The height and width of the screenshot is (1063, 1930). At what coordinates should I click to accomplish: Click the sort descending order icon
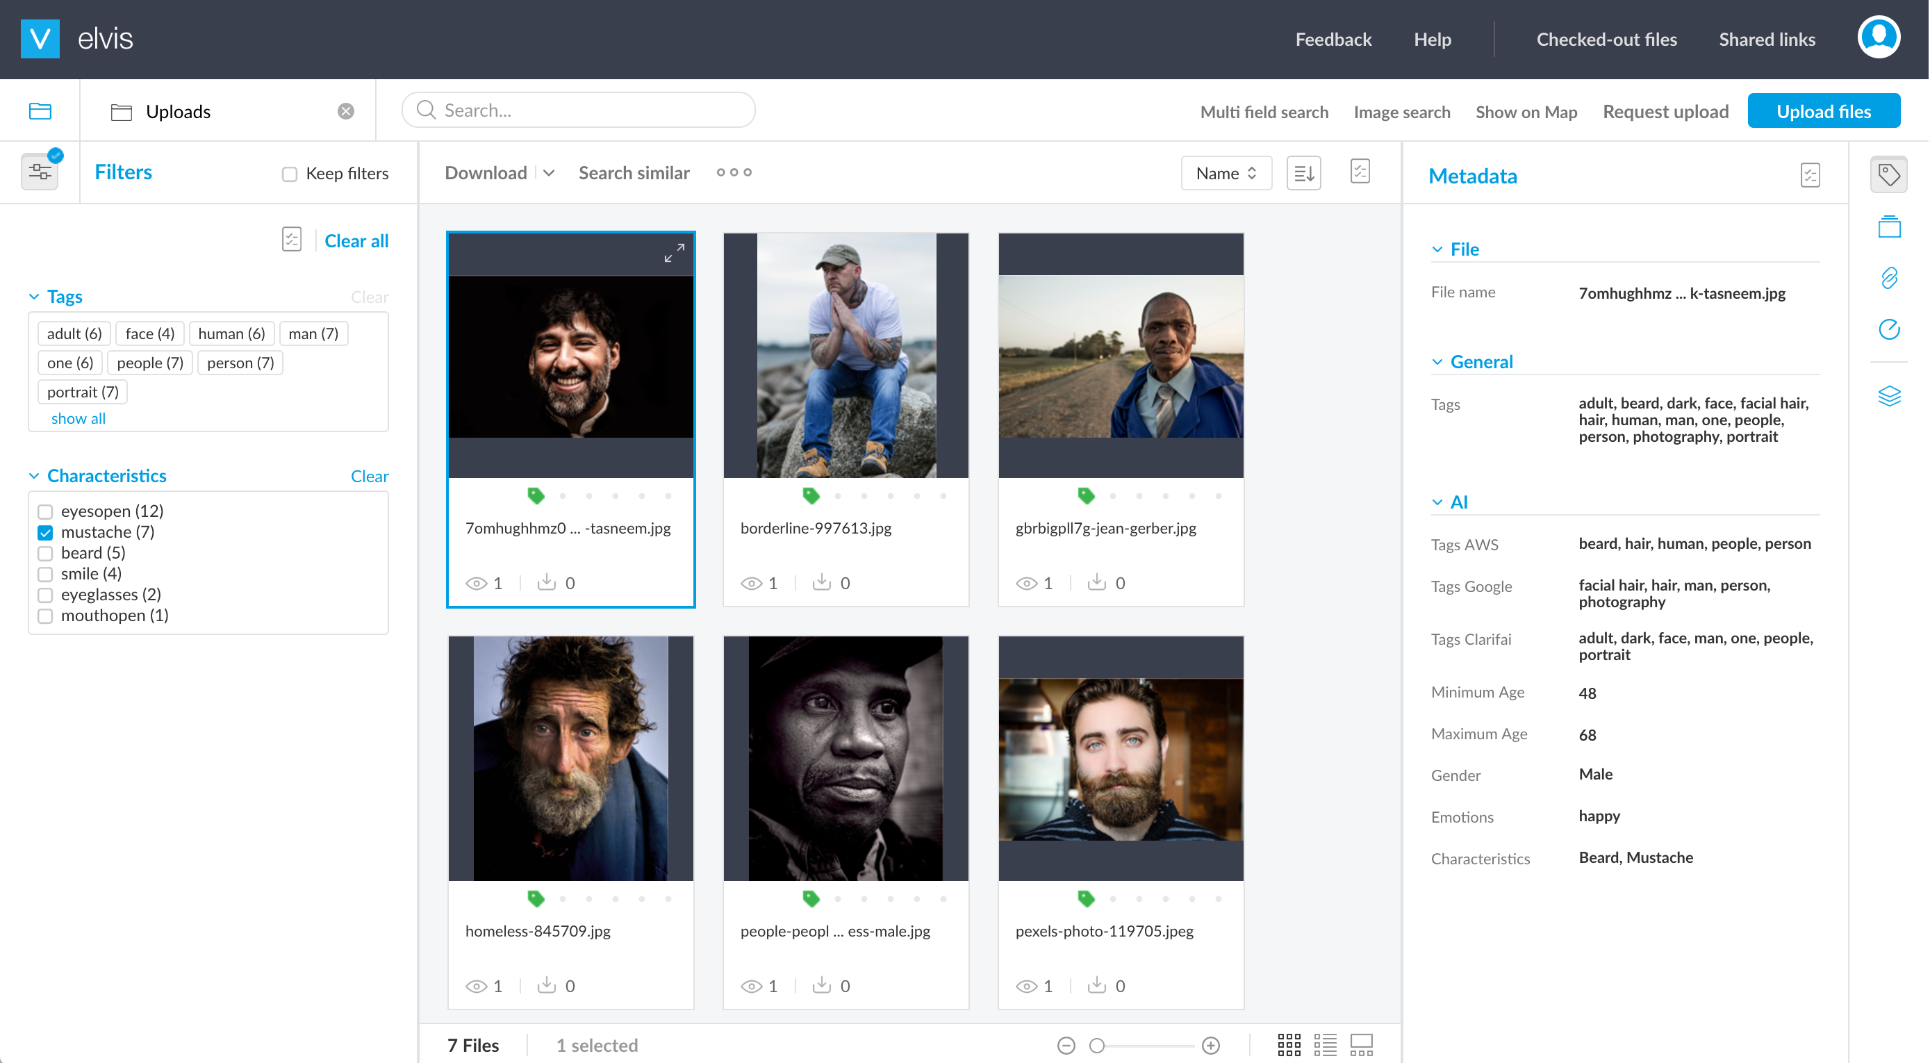[x=1305, y=172]
